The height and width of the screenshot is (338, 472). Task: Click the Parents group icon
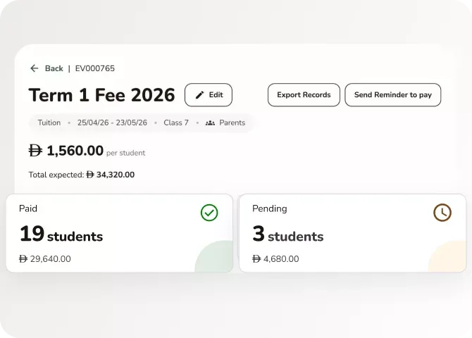[x=210, y=123]
